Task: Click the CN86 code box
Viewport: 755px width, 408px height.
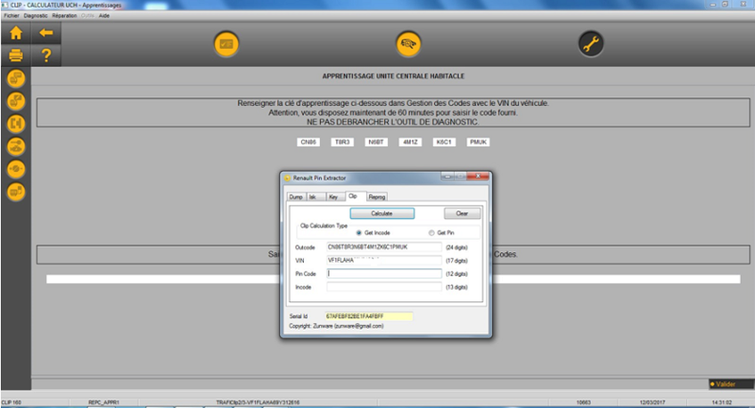Action: 309,142
